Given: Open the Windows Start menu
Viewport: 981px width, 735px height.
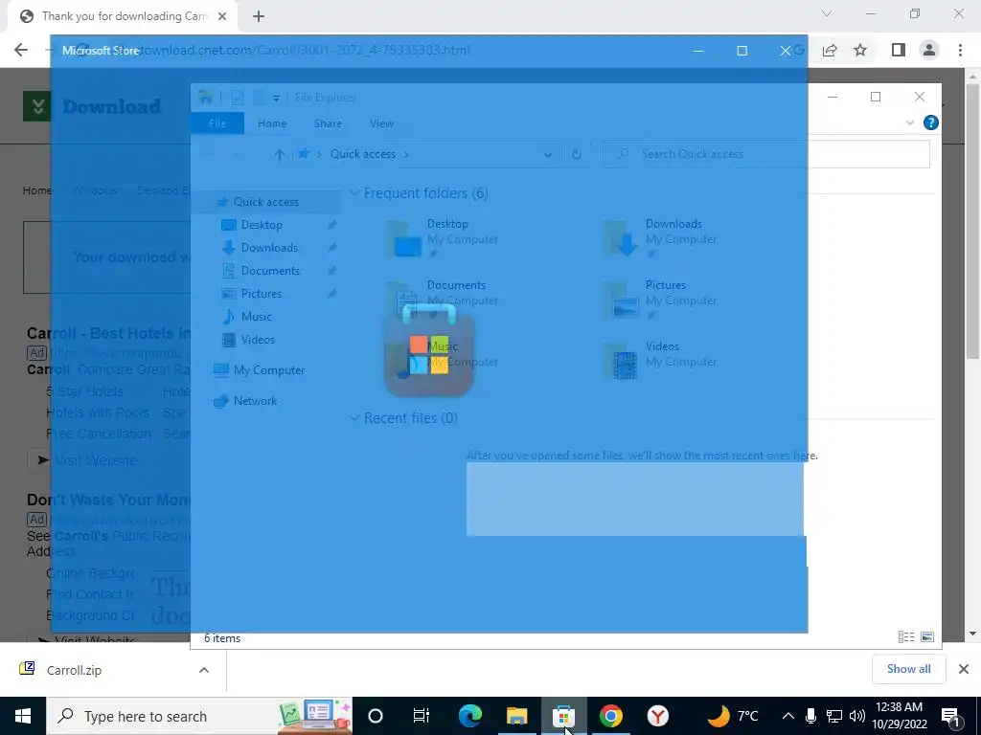Looking at the screenshot, I should click(23, 716).
